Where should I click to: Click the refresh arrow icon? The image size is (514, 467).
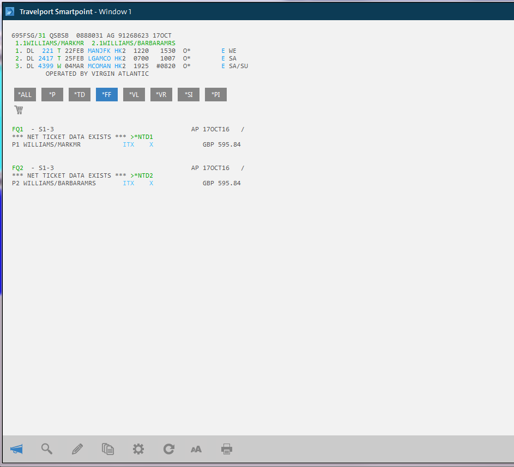(169, 448)
